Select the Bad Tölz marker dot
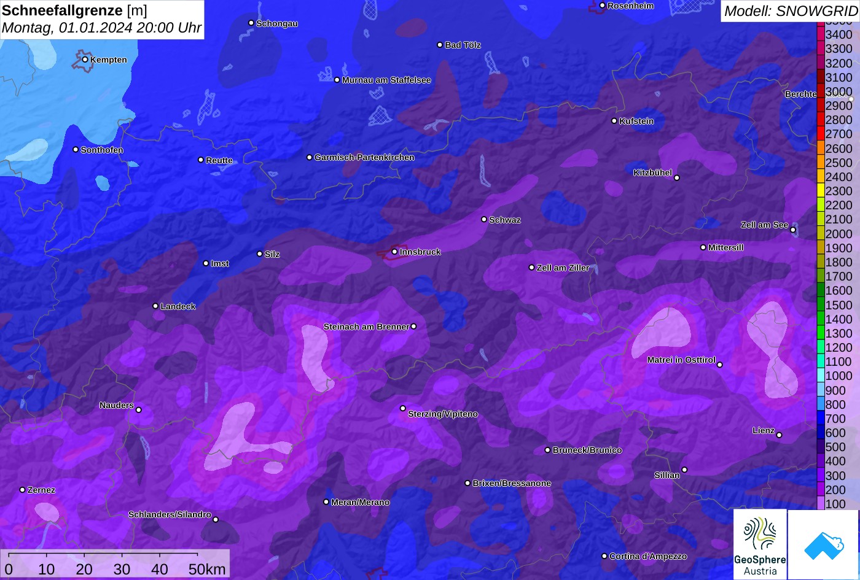 (x=440, y=45)
